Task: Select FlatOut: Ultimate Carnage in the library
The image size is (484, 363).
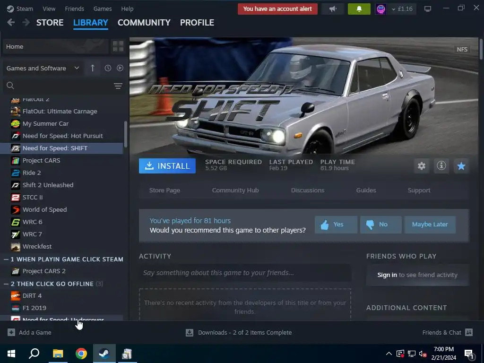Action: pos(62,112)
